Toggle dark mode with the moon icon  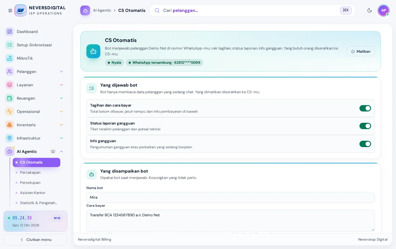370,10
